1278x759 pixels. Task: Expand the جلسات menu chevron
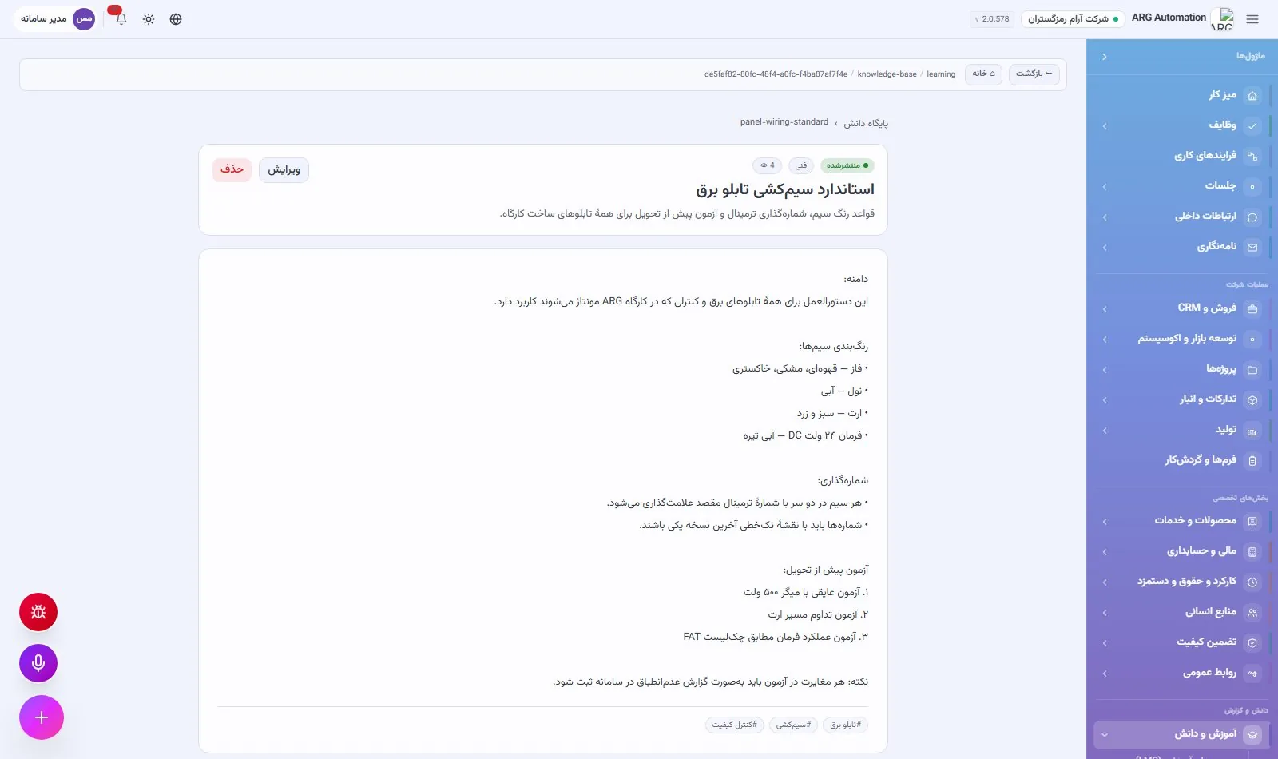(x=1105, y=187)
